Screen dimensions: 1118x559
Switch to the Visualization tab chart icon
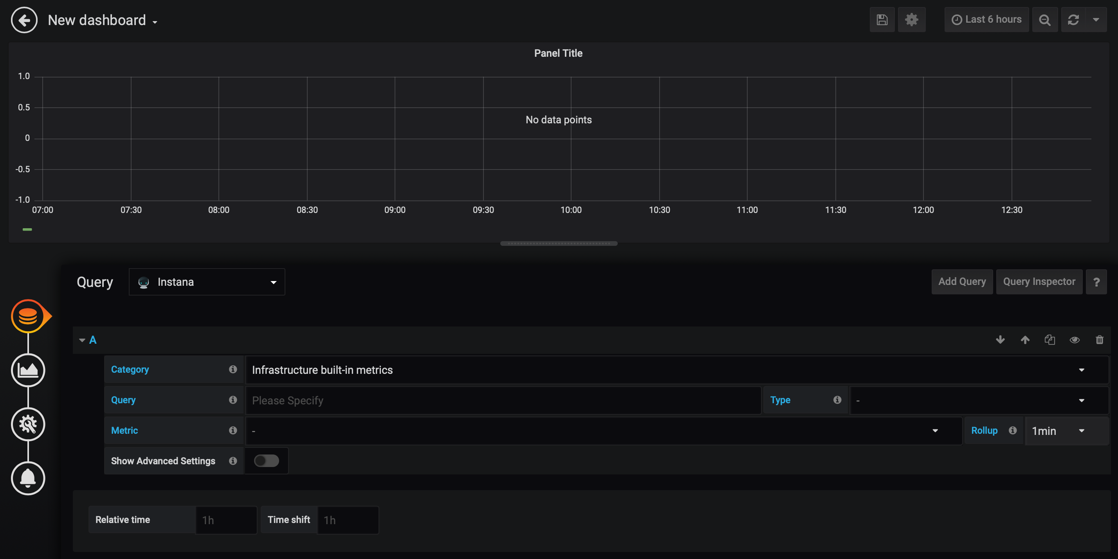[28, 370]
